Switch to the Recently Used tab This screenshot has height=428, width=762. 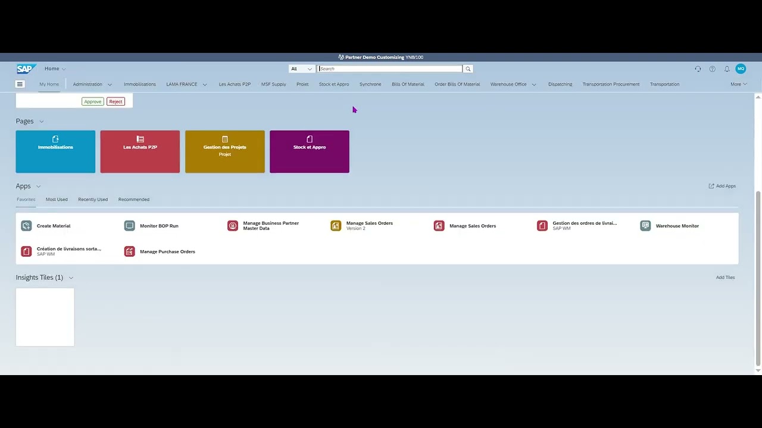93,200
